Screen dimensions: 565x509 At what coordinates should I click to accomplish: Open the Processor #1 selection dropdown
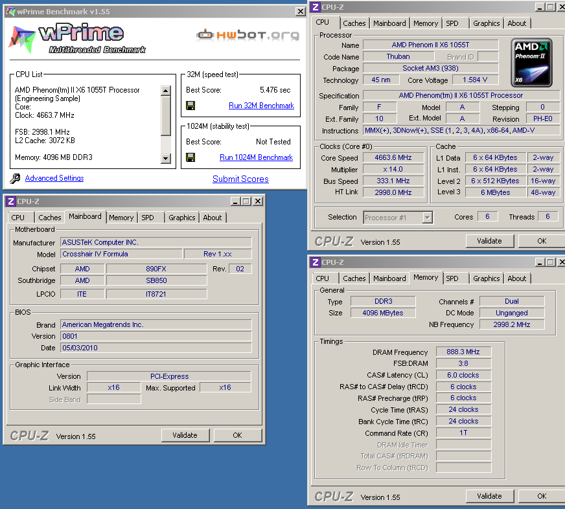pyautogui.click(x=427, y=218)
